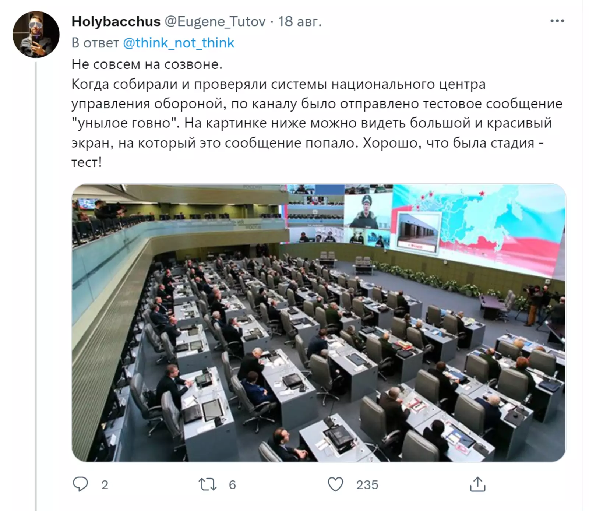Select the "В ответ" reply label
589x511 pixels.
point(95,43)
